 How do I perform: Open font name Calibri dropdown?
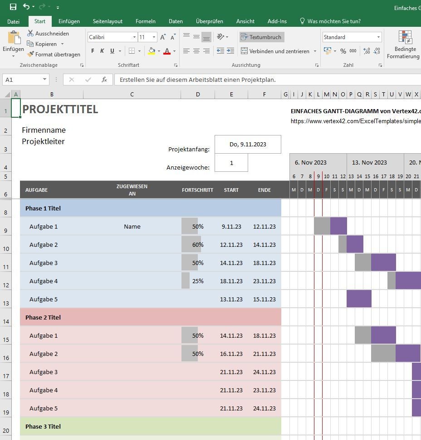tap(134, 37)
